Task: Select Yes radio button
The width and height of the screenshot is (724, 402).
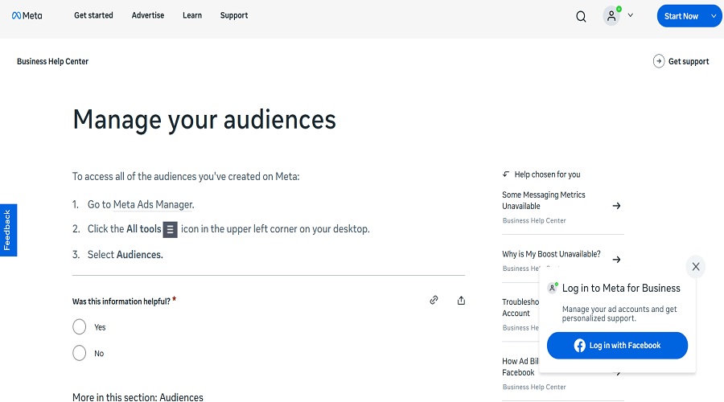Action: [x=80, y=326]
